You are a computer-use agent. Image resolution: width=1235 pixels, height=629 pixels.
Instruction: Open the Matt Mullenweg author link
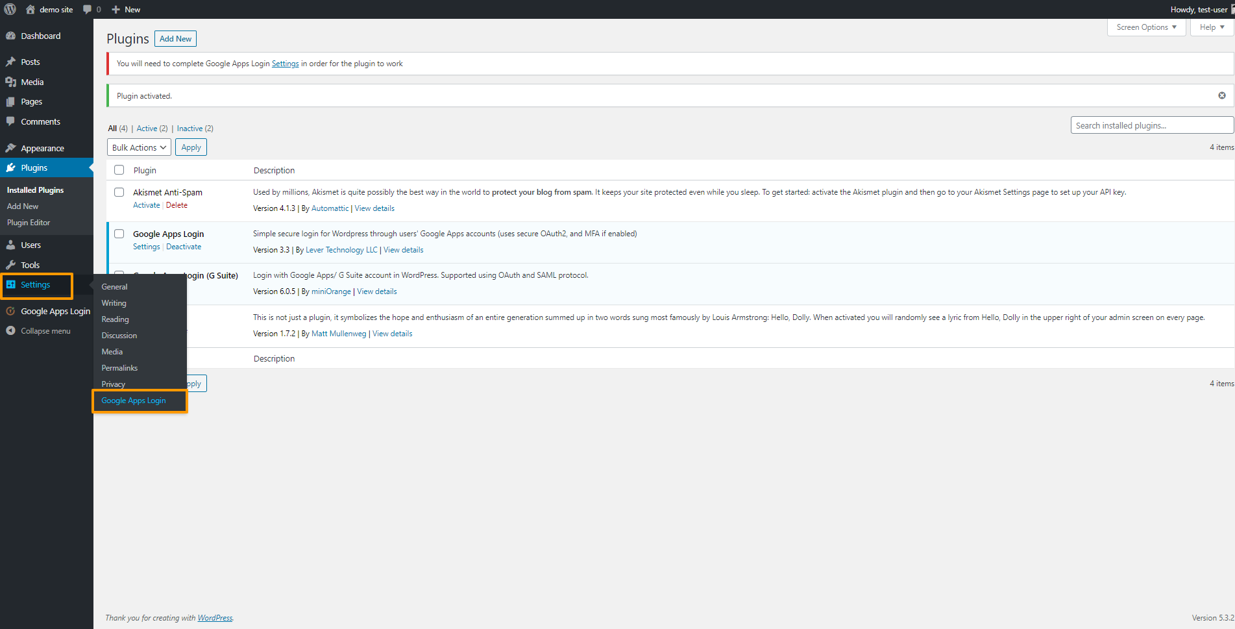pyautogui.click(x=339, y=334)
